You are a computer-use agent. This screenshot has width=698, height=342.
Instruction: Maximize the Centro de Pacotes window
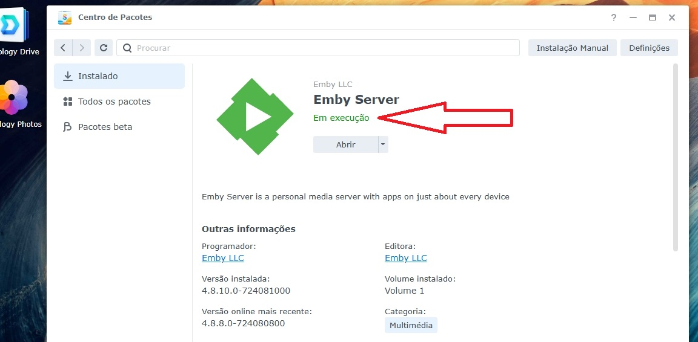pos(653,18)
